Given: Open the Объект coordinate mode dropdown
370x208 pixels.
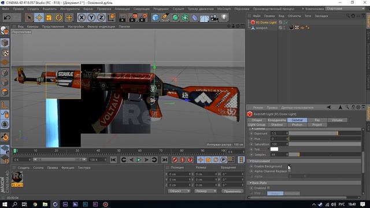Looking at the screenshot, I should 179,191.
